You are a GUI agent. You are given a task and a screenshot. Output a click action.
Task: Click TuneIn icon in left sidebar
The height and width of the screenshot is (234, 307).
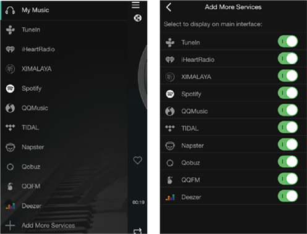[x=11, y=30]
